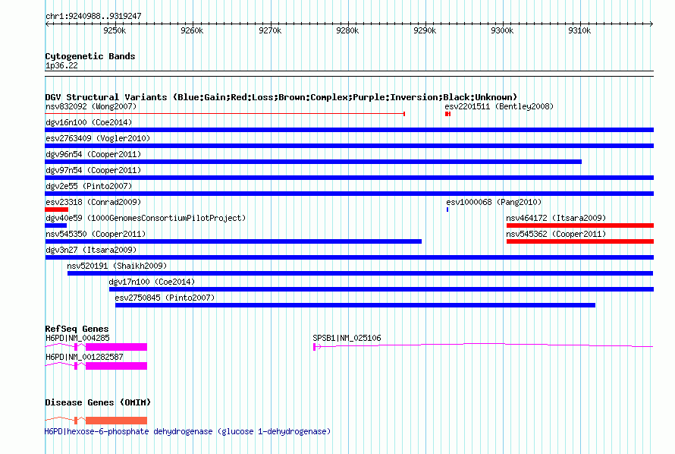Click the tiny blue esv1000068 gain marker
This screenshot has height=454, width=675.
pos(447,210)
